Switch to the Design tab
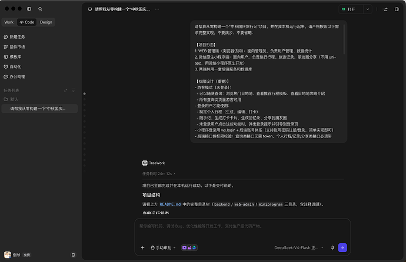This screenshot has width=406, height=262. 46,22
